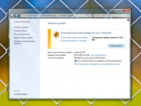
Task: Minimize the Windows Update window
Action: (x=117, y=10)
